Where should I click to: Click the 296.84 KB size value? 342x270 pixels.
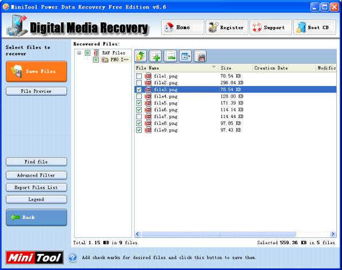coord(232,83)
